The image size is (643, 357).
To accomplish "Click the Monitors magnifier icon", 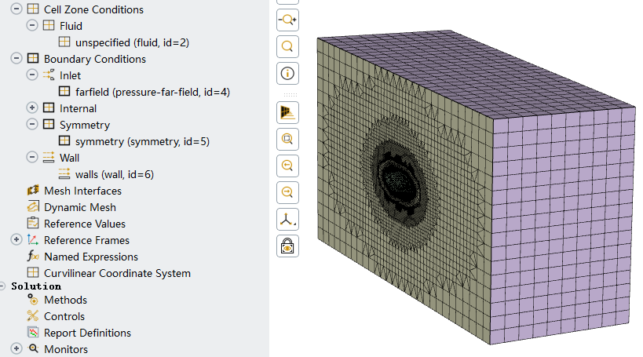I will click(33, 349).
